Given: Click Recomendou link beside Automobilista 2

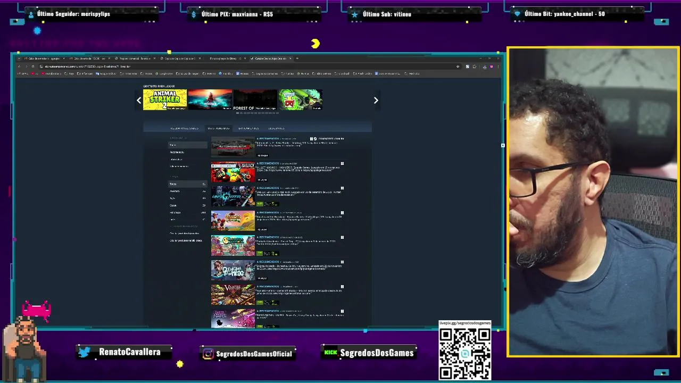Looking at the screenshot, I should (x=268, y=138).
